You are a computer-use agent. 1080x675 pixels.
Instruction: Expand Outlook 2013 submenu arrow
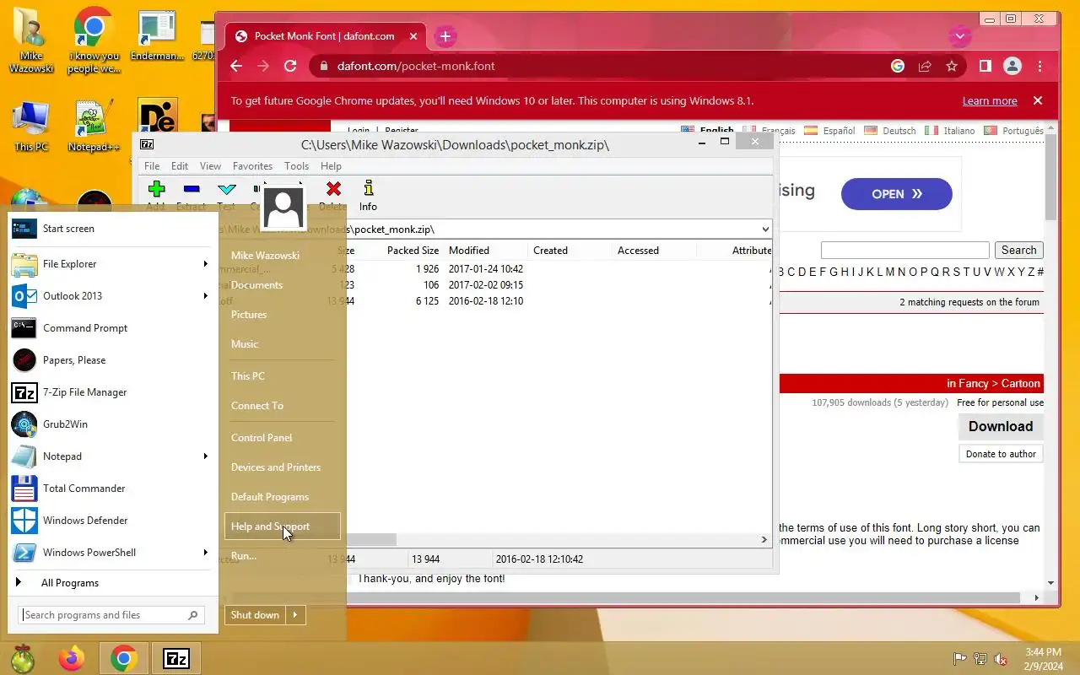(205, 296)
